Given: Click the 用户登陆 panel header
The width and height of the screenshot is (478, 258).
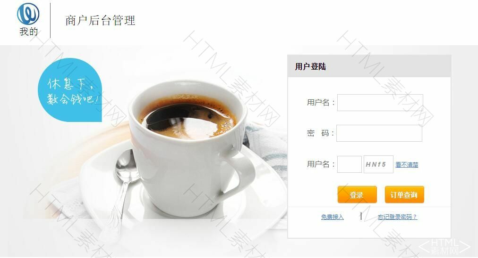Looking at the screenshot, I should 369,66.
